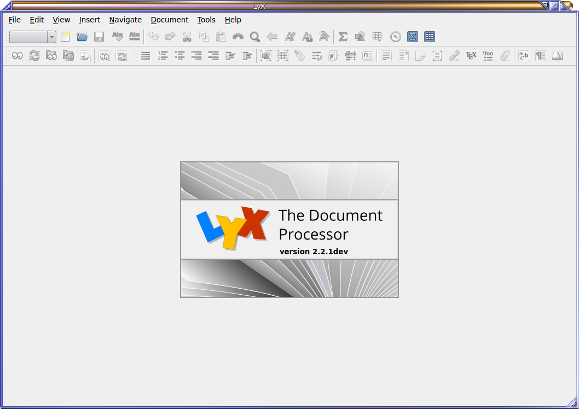Open View other formats dropdown
This screenshot has height=409, width=579.
(x=104, y=56)
